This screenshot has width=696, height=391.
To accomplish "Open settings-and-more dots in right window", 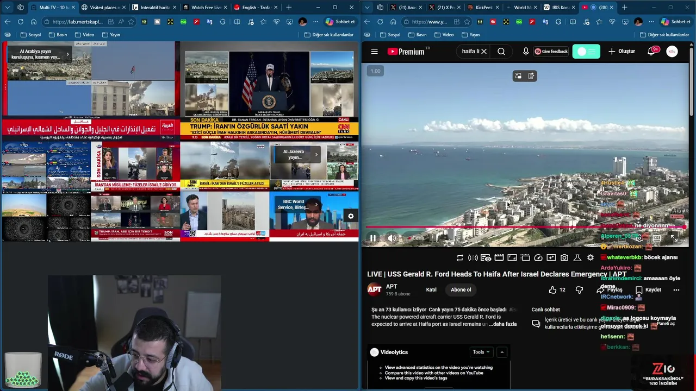I will pyautogui.click(x=651, y=22).
